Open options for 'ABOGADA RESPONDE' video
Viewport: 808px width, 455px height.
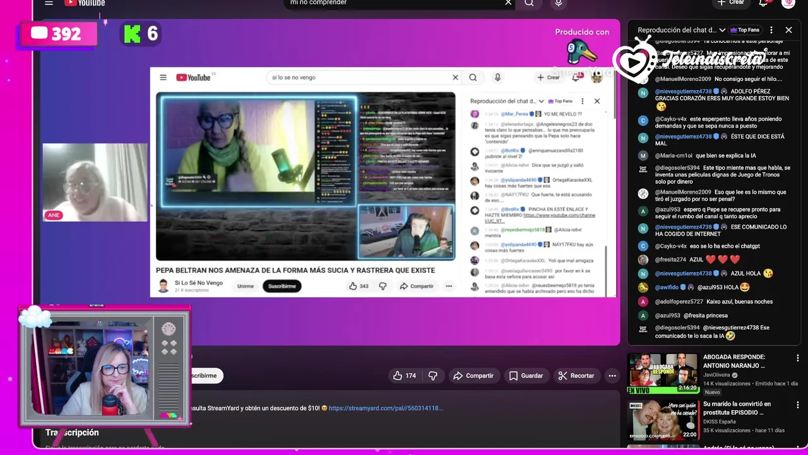pyautogui.click(x=797, y=358)
